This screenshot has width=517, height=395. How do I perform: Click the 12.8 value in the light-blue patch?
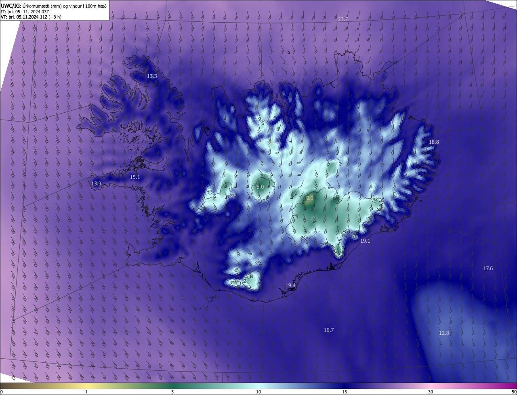[444, 333]
